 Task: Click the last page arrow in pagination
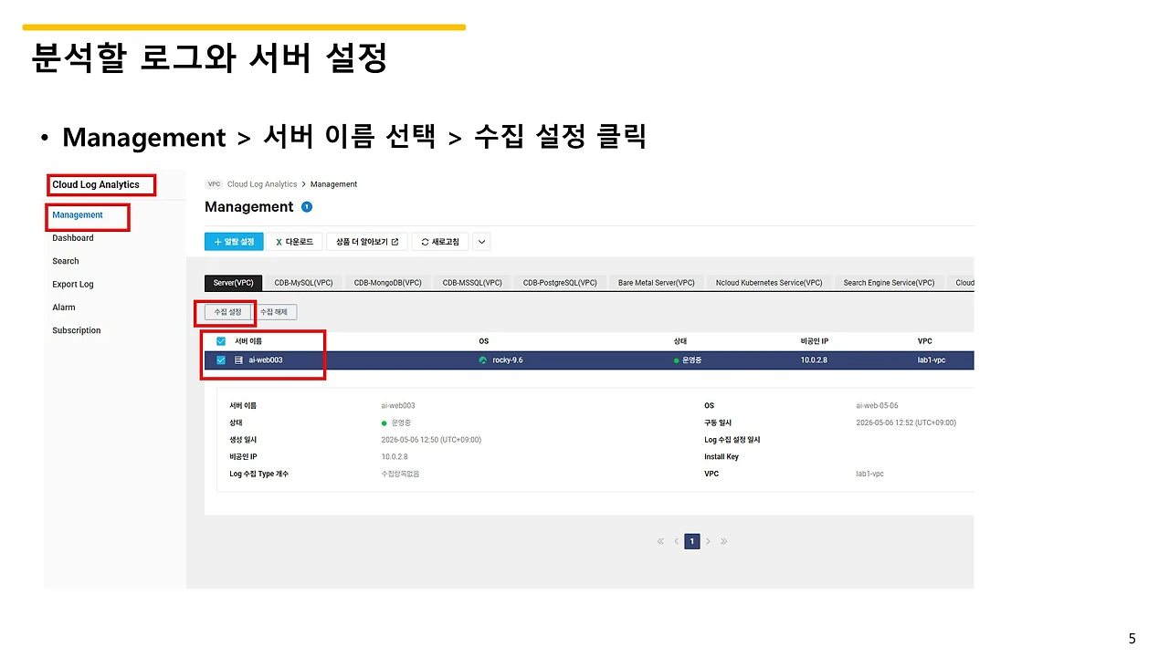pyautogui.click(x=723, y=541)
